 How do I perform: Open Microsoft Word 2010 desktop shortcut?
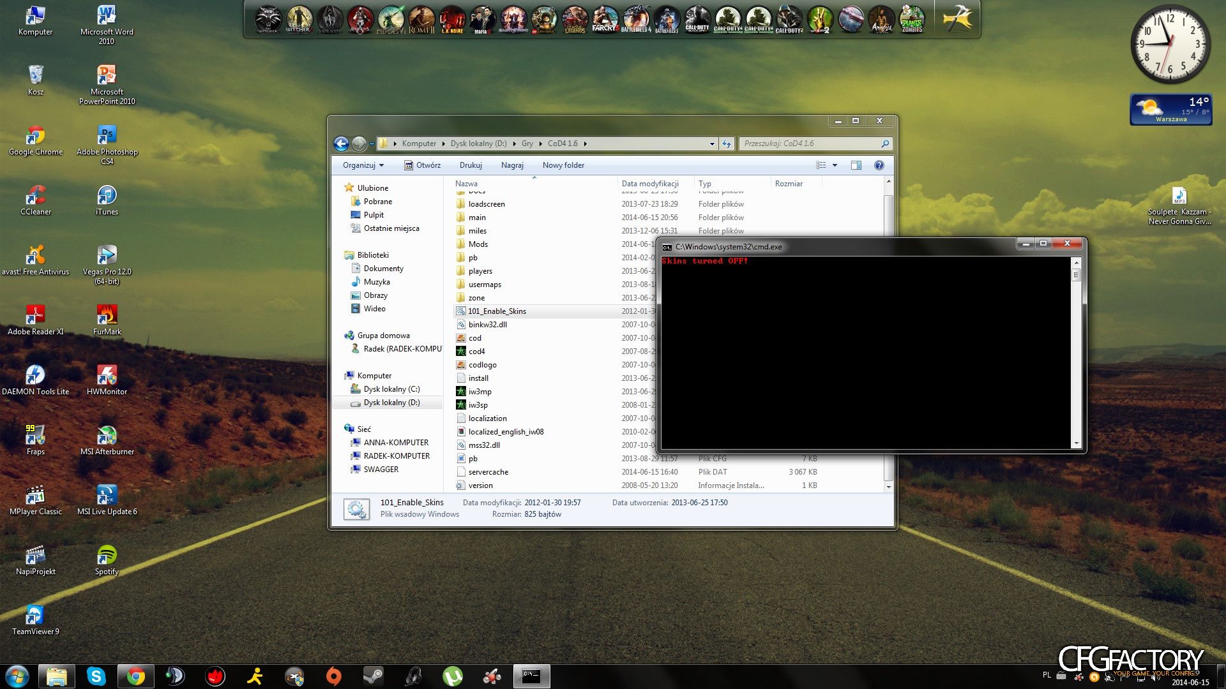[x=107, y=26]
